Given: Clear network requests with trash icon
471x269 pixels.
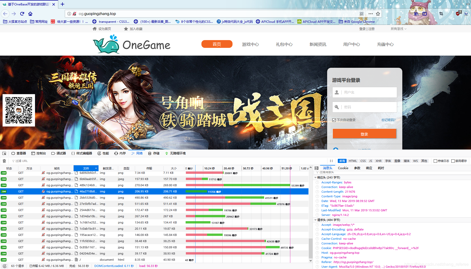Looking at the screenshot, I should pyautogui.click(x=4, y=161).
